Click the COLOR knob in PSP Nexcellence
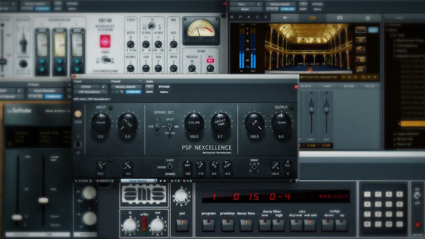The height and width of the screenshot is (239, 425). pos(194,122)
